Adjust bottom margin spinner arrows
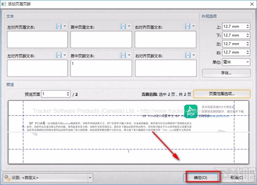257x185 pixels. coord(248,35)
